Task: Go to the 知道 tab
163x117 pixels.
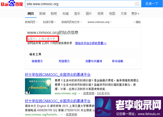Action: [65, 14]
